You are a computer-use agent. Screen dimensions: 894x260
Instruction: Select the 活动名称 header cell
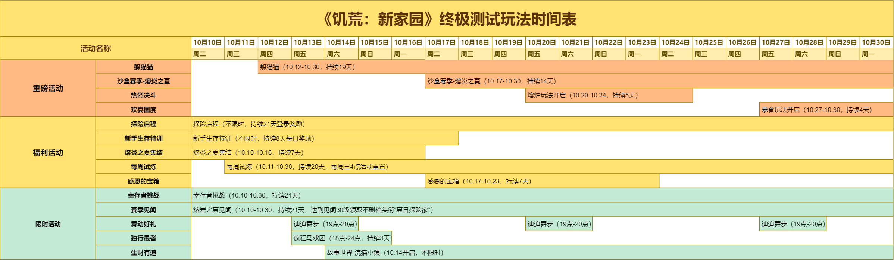point(96,48)
